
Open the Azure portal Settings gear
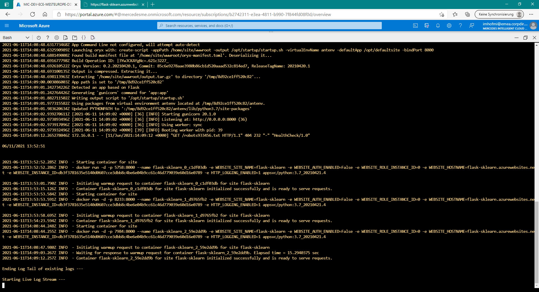449,26
